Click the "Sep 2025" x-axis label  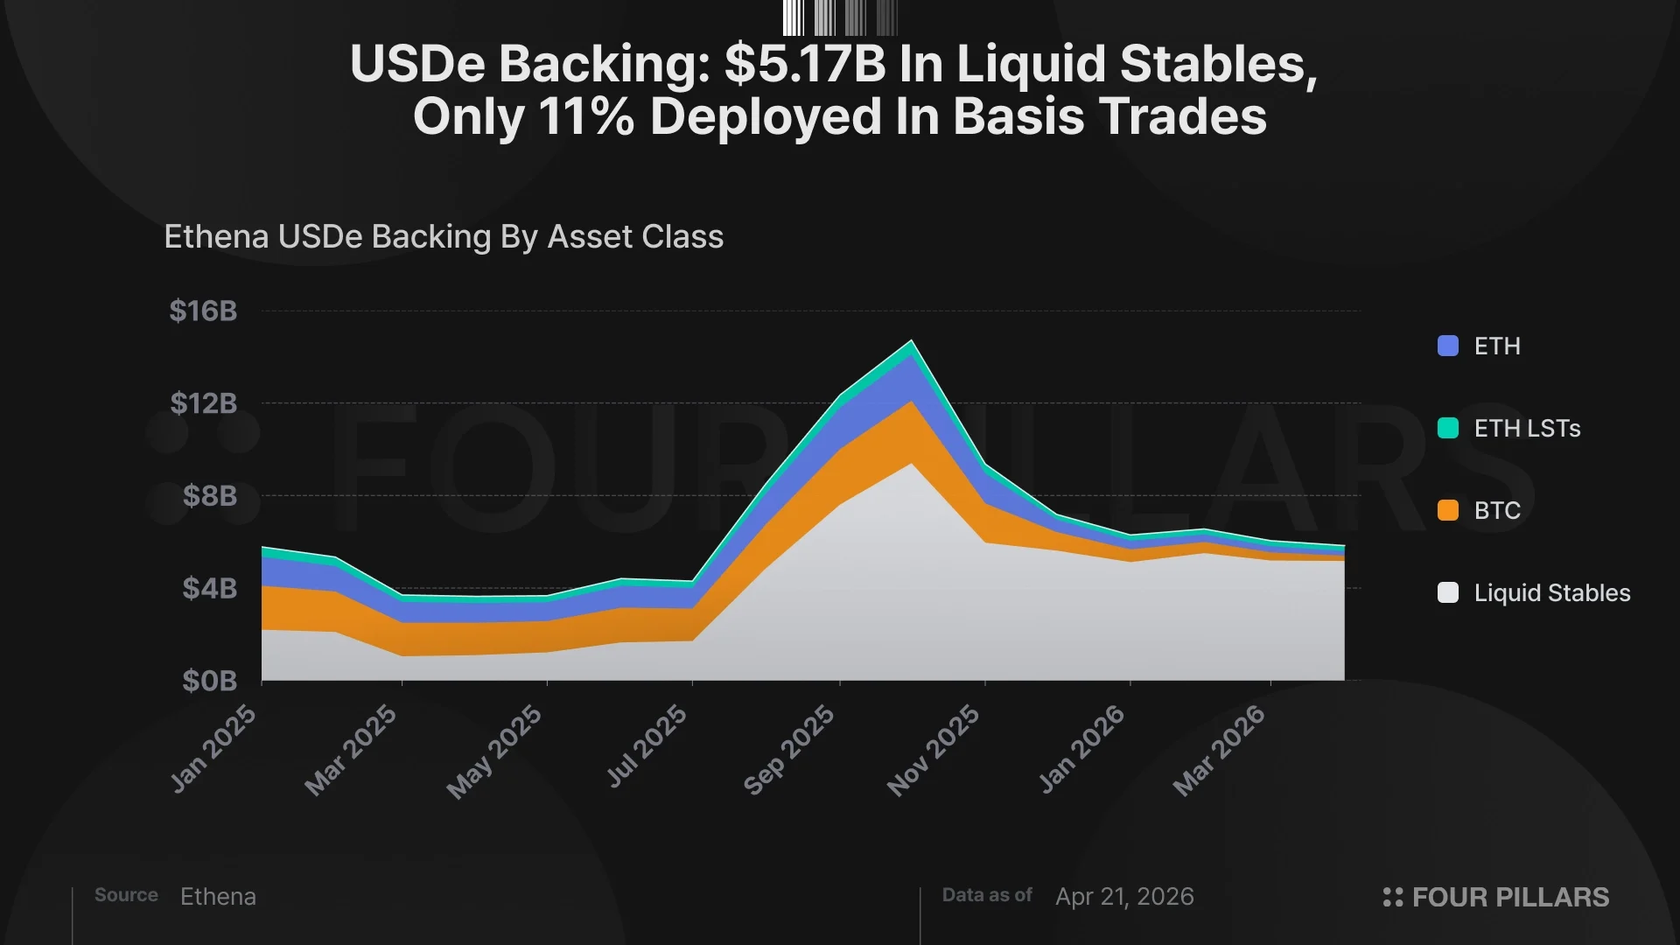coord(789,750)
